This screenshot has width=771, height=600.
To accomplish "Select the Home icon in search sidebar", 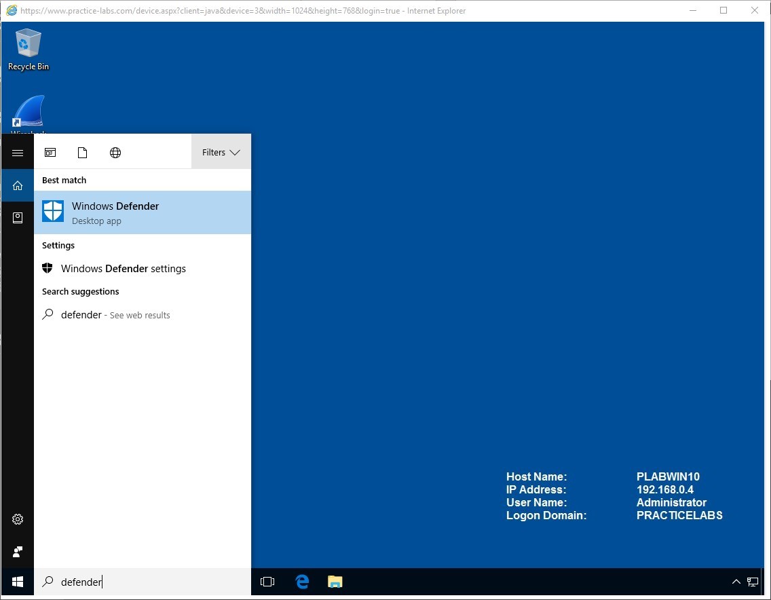I will click(x=17, y=185).
